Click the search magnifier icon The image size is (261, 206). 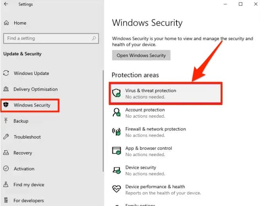point(94,38)
